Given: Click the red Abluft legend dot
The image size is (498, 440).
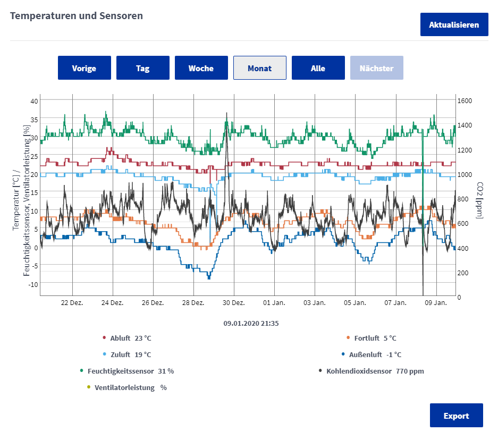Looking at the screenshot, I should 105,338.
